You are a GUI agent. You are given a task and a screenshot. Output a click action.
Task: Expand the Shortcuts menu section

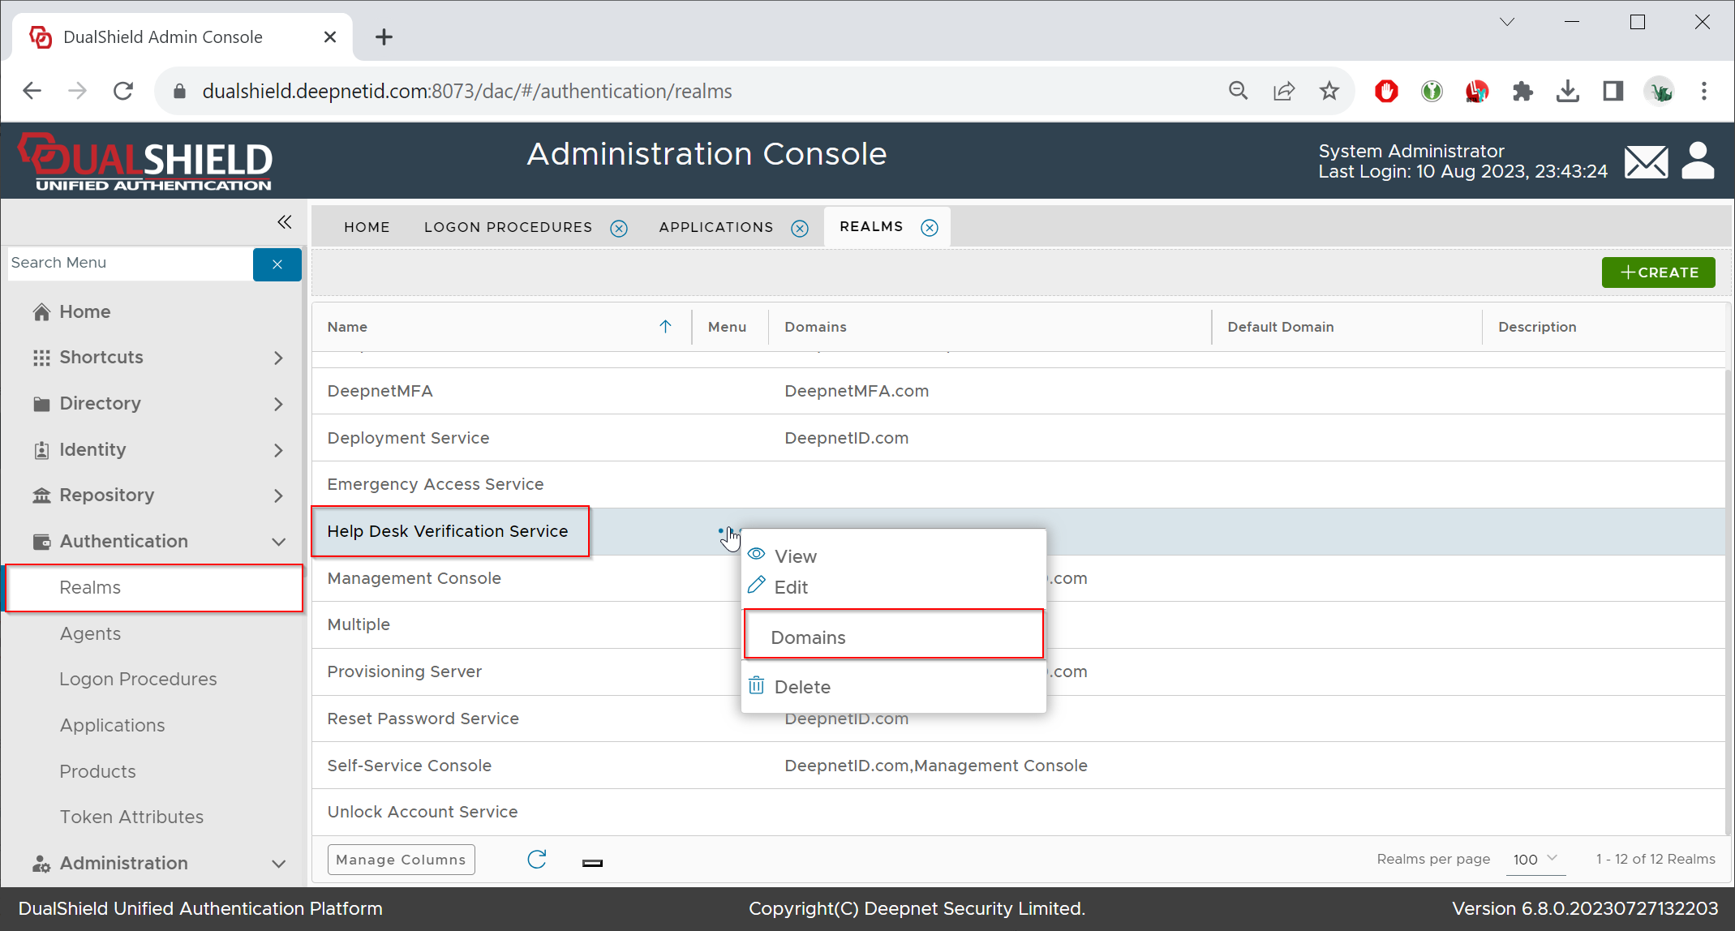278,358
